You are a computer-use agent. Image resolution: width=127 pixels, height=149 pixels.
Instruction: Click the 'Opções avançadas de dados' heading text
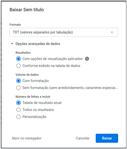(x=38, y=44)
